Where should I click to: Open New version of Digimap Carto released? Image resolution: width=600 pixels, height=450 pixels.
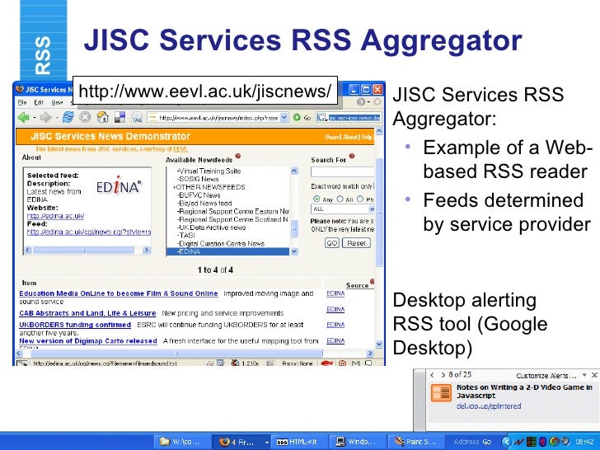(88, 340)
